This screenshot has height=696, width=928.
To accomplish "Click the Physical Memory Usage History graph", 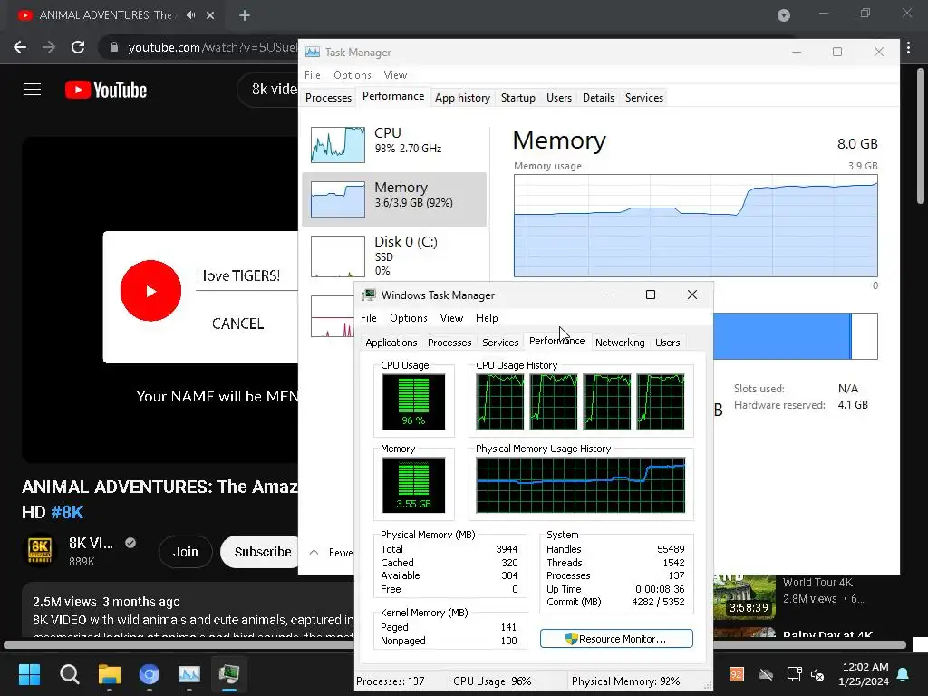I will pos(581,486).
